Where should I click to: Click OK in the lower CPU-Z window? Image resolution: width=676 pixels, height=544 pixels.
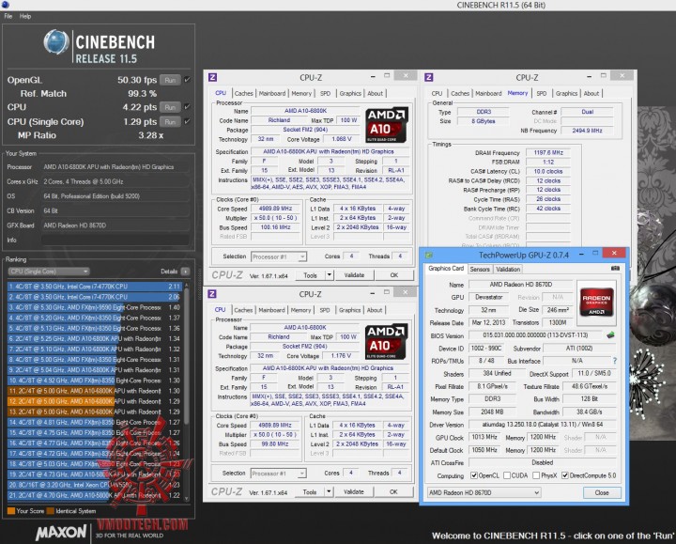pos(393,491)
